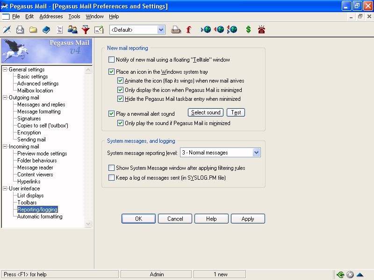This screenshot has height=280, width=374.
Task: Toggle Place an icon in system tray
Action: tap(111, 72)
